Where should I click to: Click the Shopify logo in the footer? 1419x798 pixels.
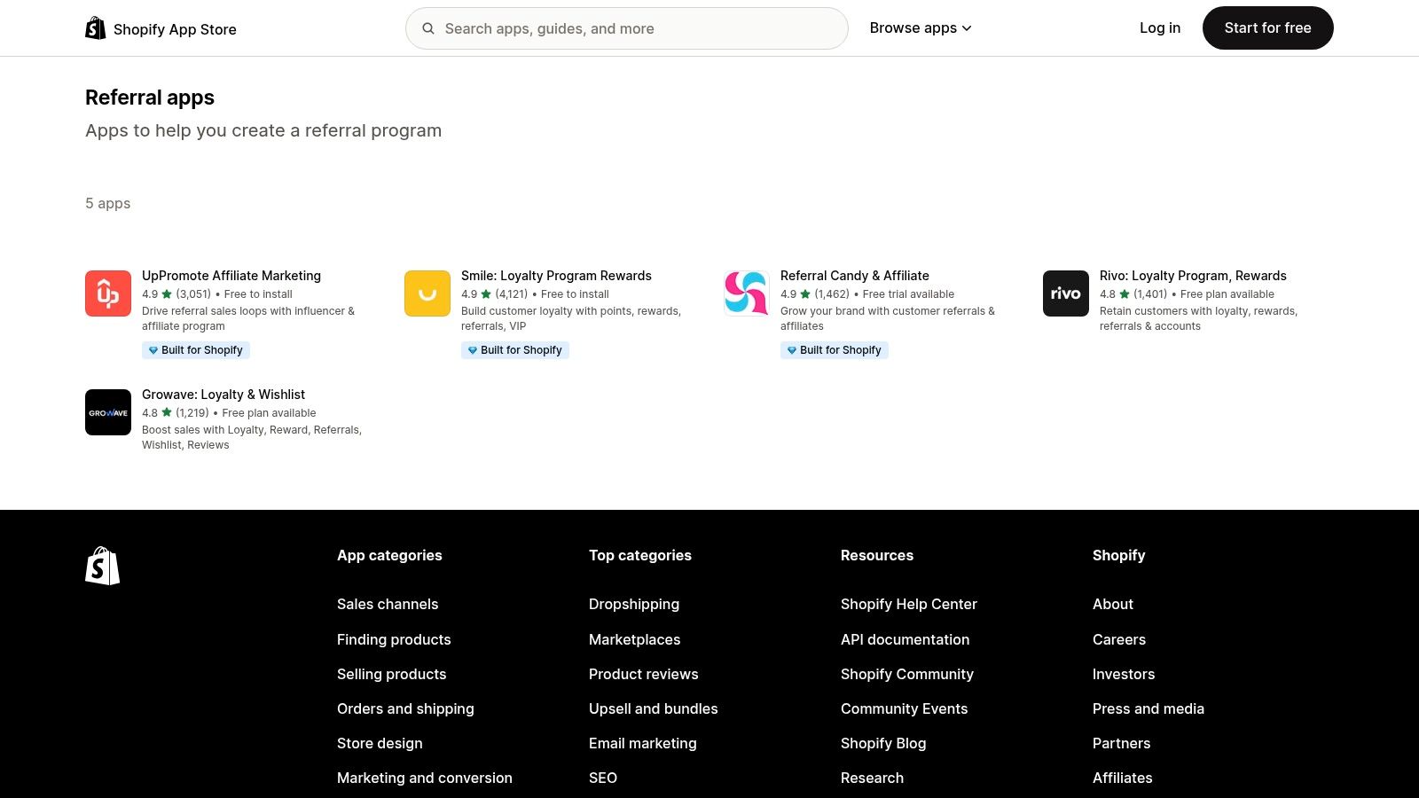102,566
